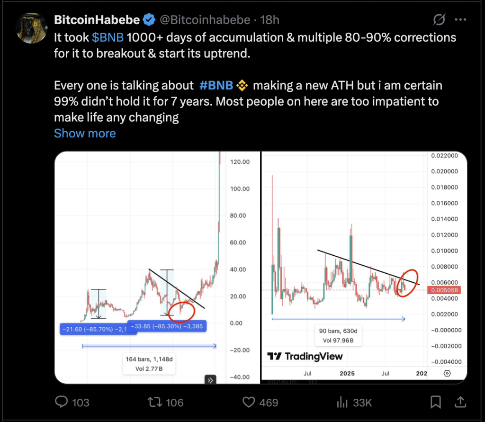This screenshot has height=422, width=485.
Task: Click the reply comment icon
Action: click(62, 403)
